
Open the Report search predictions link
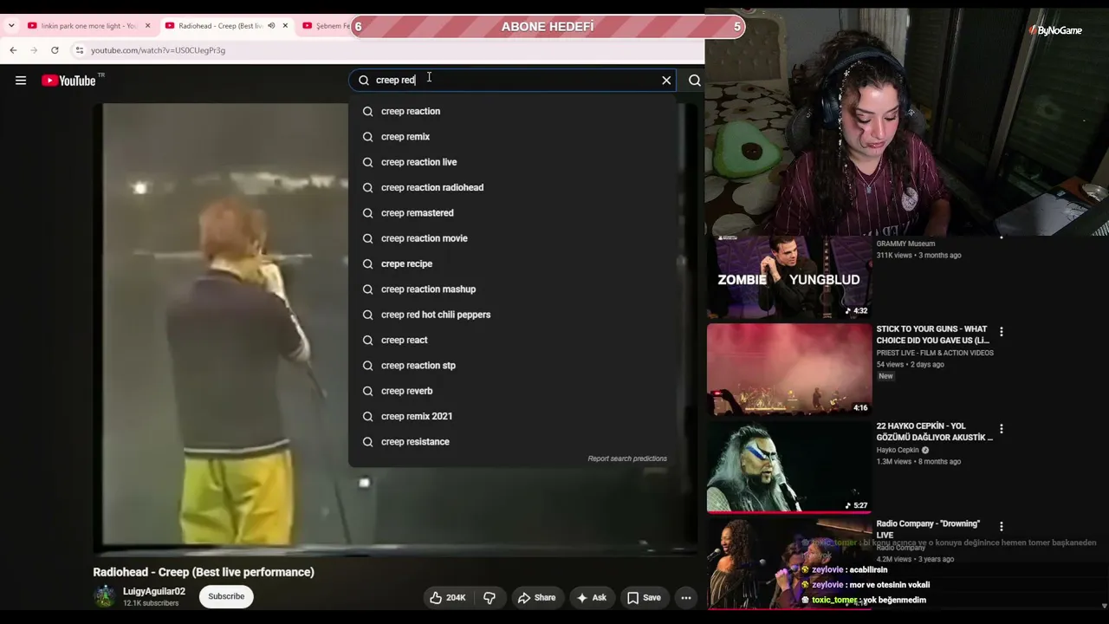point(627,458)
